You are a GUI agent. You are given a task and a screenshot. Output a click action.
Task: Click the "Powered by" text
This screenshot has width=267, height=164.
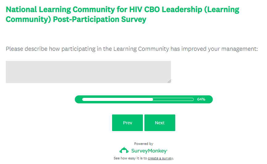click(x=144, y=144)
